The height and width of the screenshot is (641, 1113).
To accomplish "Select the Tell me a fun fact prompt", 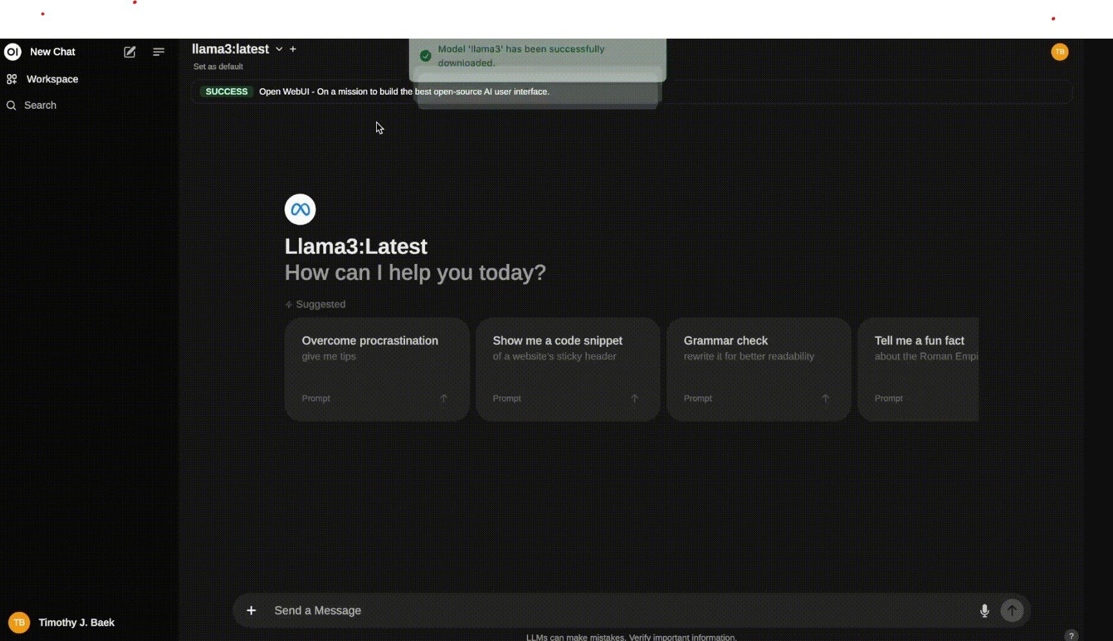I will tap(918, 369).
